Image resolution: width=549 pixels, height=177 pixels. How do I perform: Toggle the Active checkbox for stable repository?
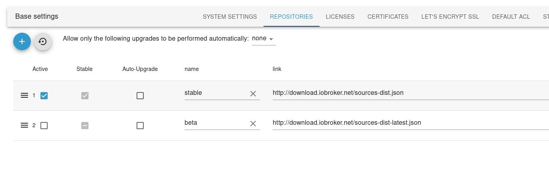[44, 96]
